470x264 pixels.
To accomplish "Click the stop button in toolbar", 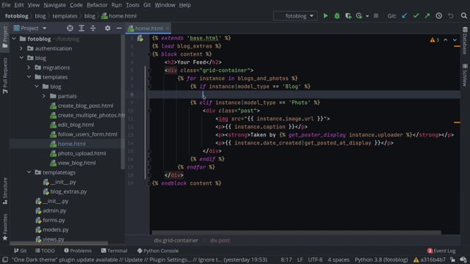I will (x=376, y=15).
